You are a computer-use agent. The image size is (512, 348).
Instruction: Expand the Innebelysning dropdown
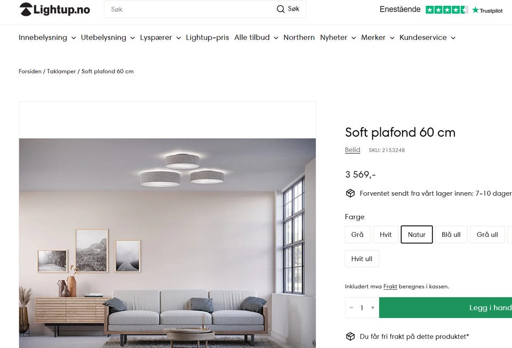pyautogui.click(x=43, y=37)
